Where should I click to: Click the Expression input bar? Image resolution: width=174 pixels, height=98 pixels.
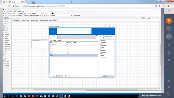[79, 18]
